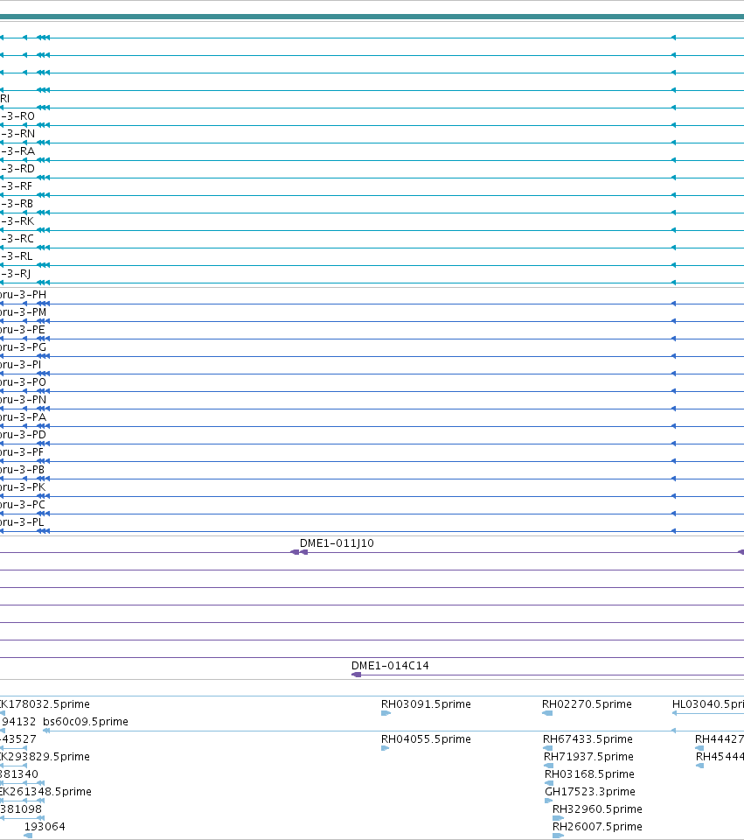Viewport: 744px width, 840px height.
Task: Select the arrow glyph beneath RH45444
Action: (x=700, y=766)
